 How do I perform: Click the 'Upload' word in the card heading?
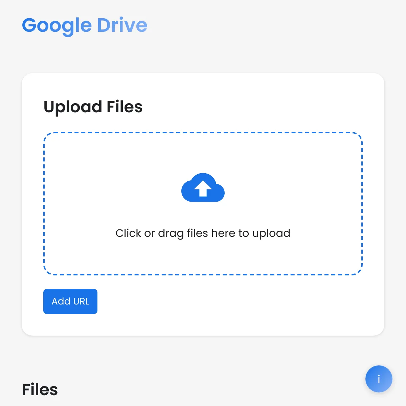coord(73,107)
